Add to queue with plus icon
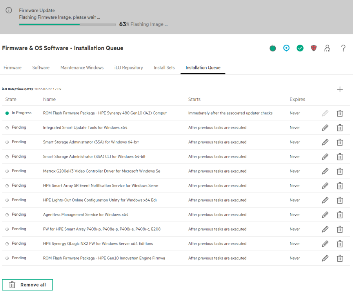353x291 pixels. point(340,89)
